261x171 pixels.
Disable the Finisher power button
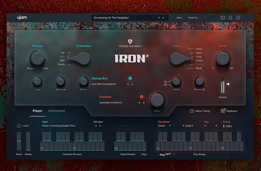click(142, 97)
